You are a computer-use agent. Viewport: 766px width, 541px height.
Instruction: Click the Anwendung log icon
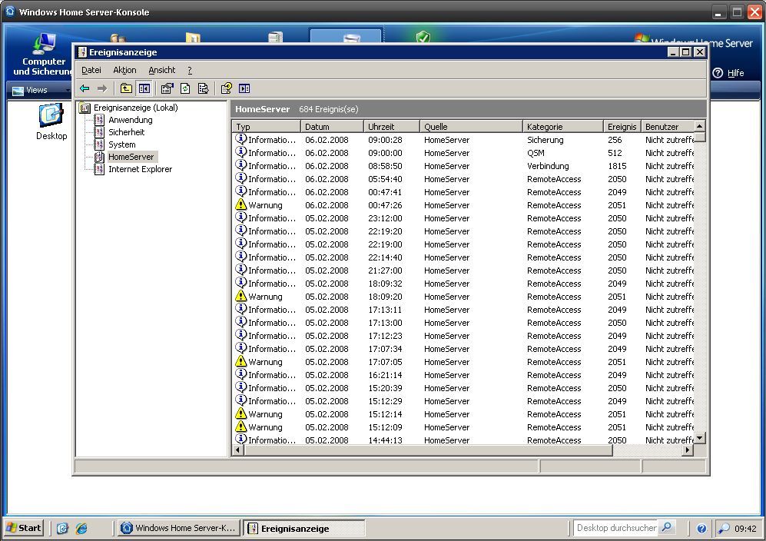99,120
